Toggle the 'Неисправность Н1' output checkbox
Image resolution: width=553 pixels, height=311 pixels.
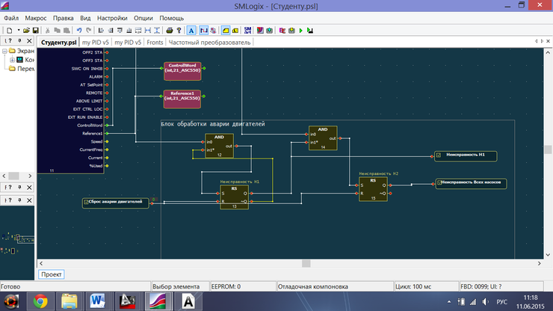tap(439, 155)
